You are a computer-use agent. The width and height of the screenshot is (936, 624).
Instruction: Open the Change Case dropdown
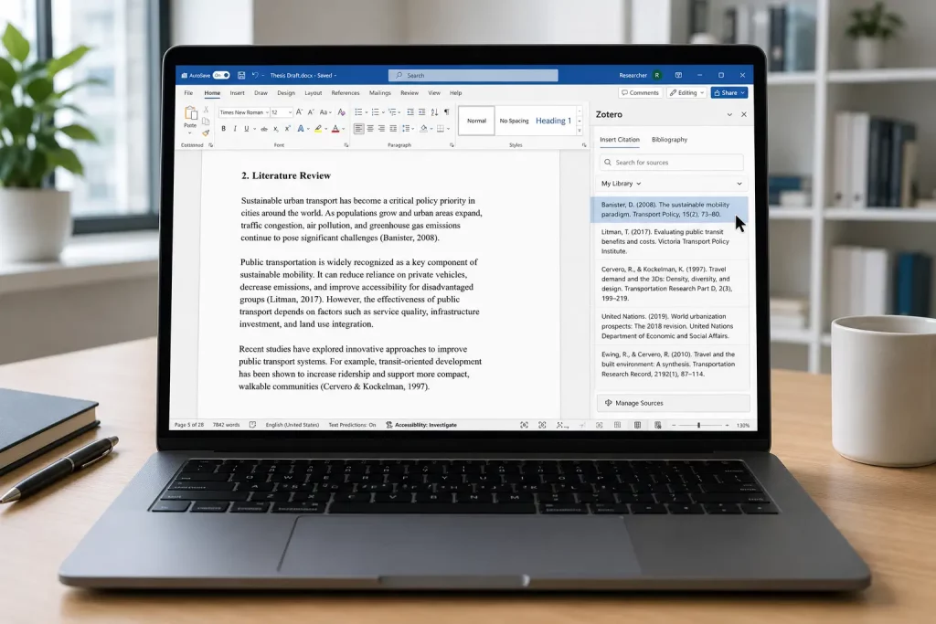tap(324, 112)
